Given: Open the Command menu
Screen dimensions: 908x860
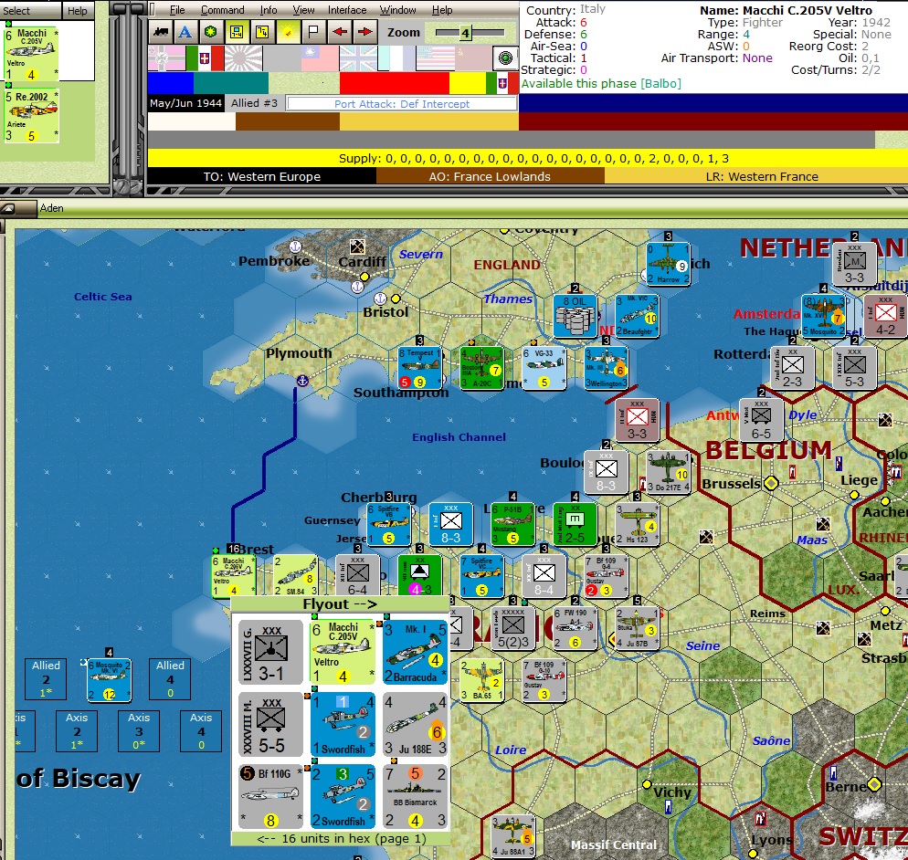Looking at the screenshot, I should pyautogui.click(x=222, y=10).
